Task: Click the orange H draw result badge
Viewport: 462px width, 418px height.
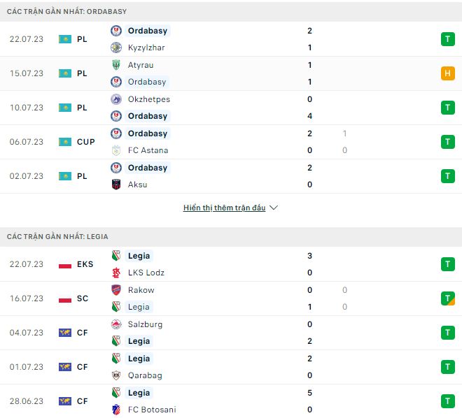Action: 448,73
